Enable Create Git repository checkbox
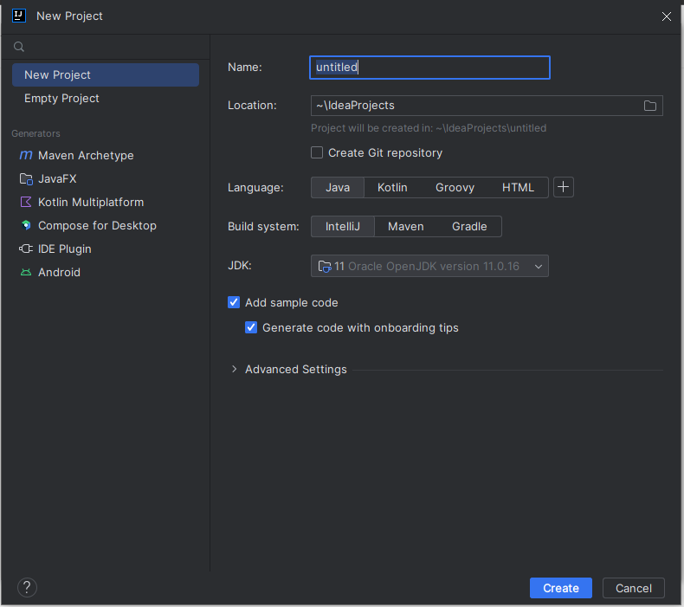 pos(317,152)
